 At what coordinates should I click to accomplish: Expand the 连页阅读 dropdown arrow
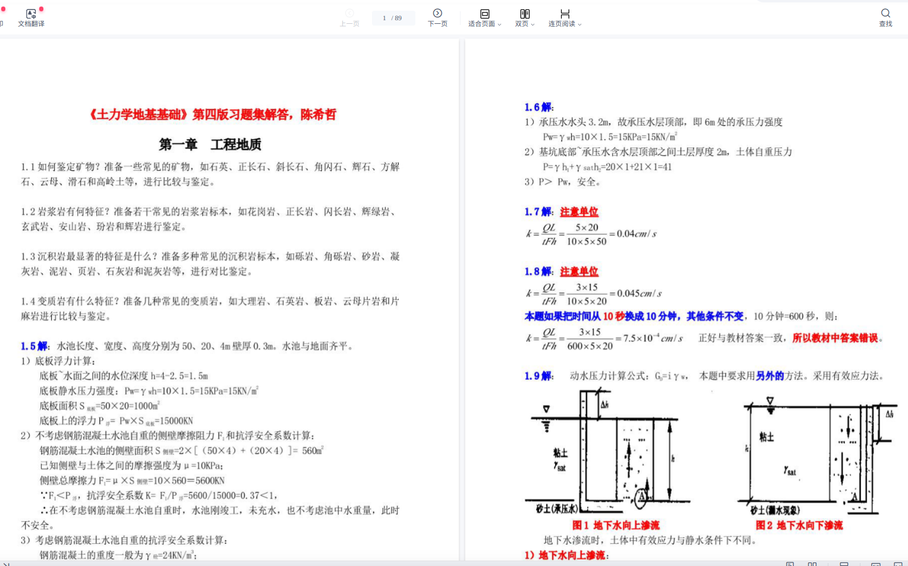pyautogui.click(x=580, y=24)
